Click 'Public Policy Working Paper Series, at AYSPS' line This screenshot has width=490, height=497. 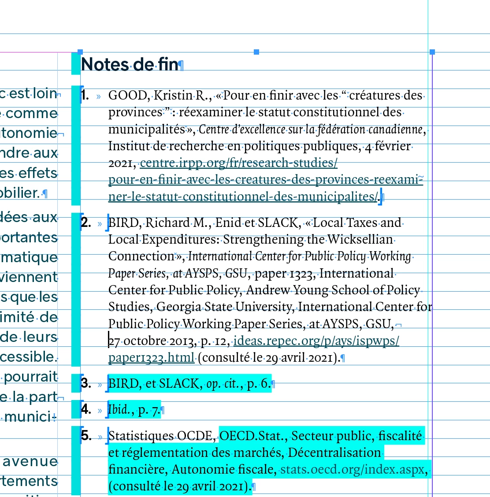point(251,324)
